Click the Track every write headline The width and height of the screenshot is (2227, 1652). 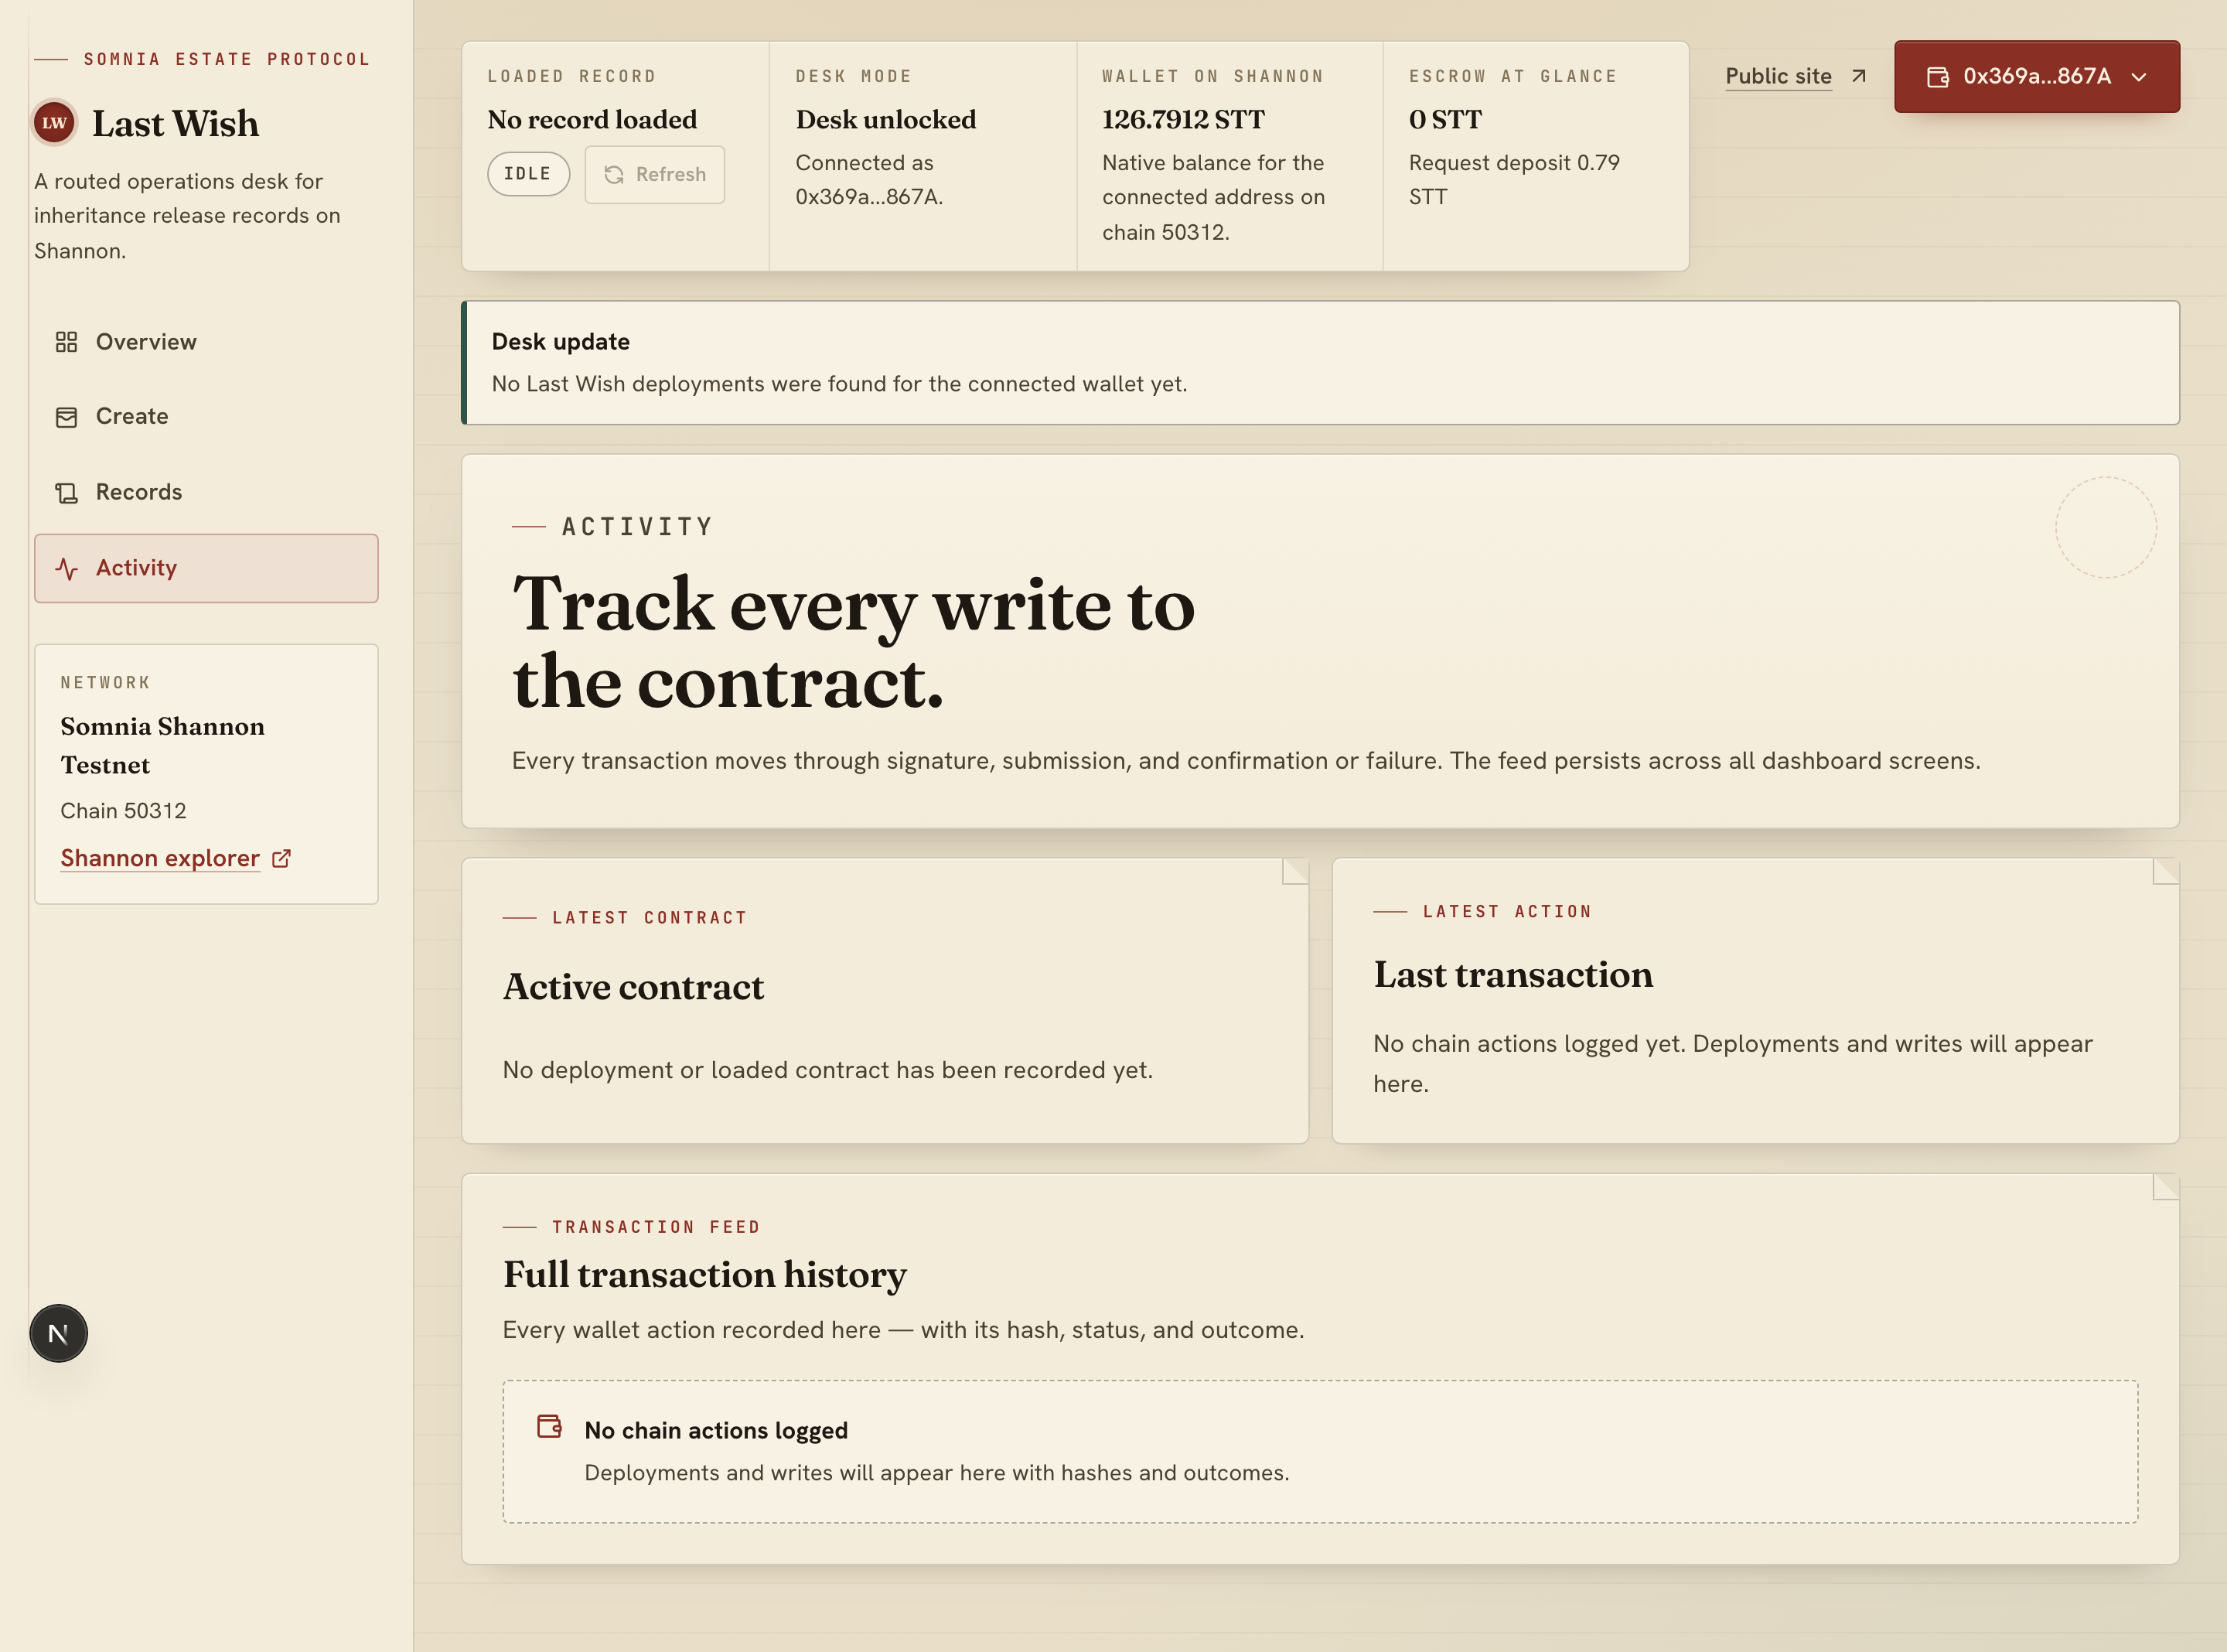854,643
